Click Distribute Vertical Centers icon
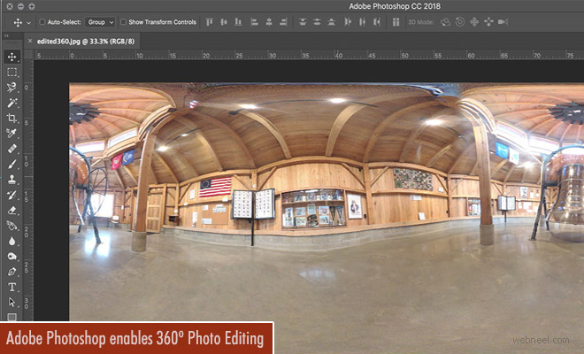The height and width of the screenshot is (354, 584). coord(317,22)
